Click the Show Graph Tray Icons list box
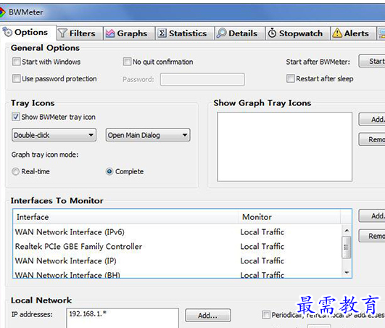Image resolution: width=385 pixels, height=328 pixels. click(284, 147)
